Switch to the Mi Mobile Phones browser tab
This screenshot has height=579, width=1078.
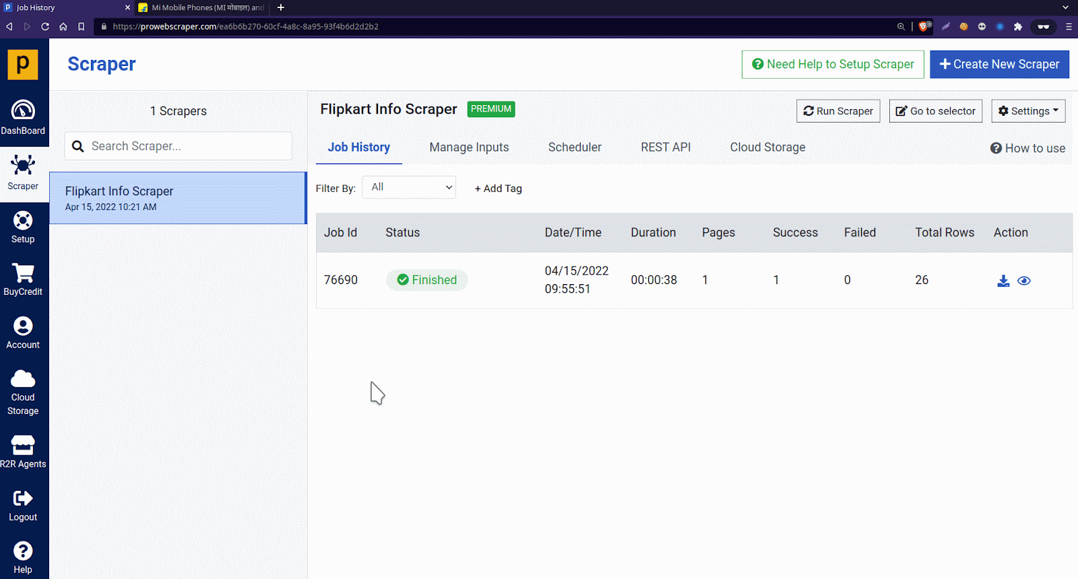click(201, 7)
